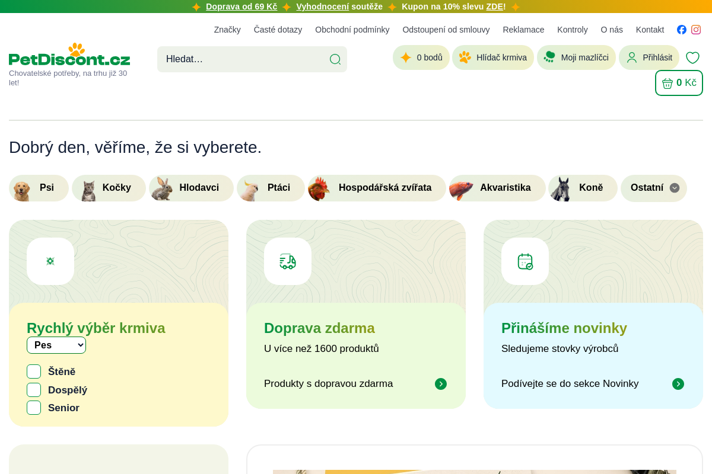Click the calendar check icon tile

[x=525, y=261]
